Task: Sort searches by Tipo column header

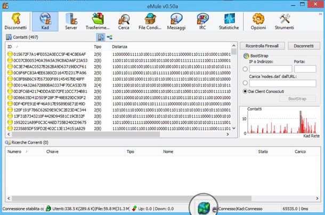Action: click(143, 152)
